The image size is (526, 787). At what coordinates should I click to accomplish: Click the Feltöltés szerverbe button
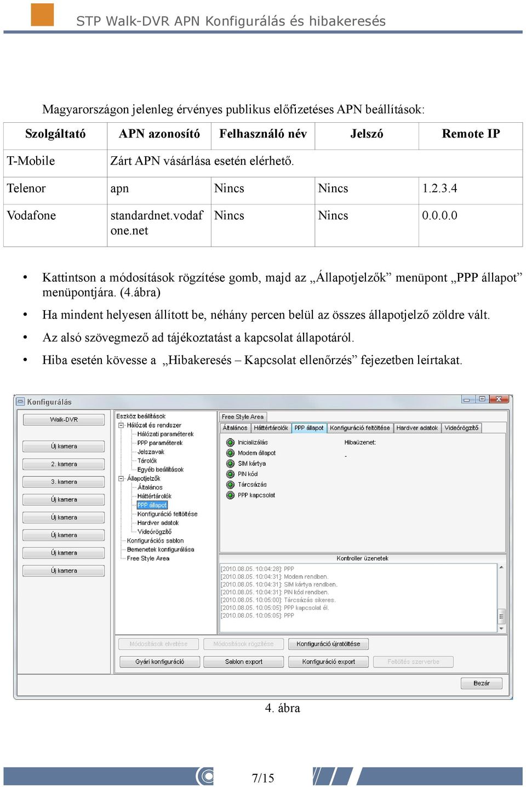coord(413,662)
